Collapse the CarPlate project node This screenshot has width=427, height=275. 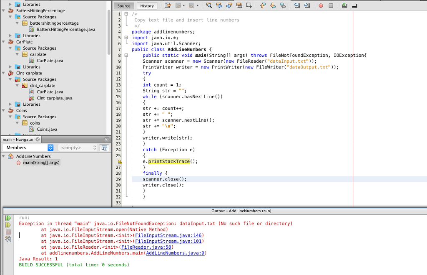(4, 42)
